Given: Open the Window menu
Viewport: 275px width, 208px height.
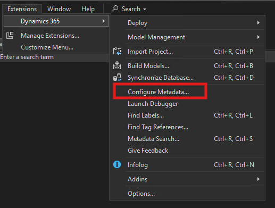Looking at the screenshot, I should pyautogui.click(x=59, y=9).
